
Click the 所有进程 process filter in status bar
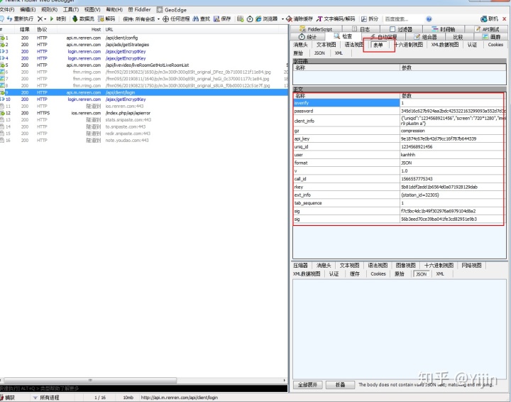coord(46,398)
